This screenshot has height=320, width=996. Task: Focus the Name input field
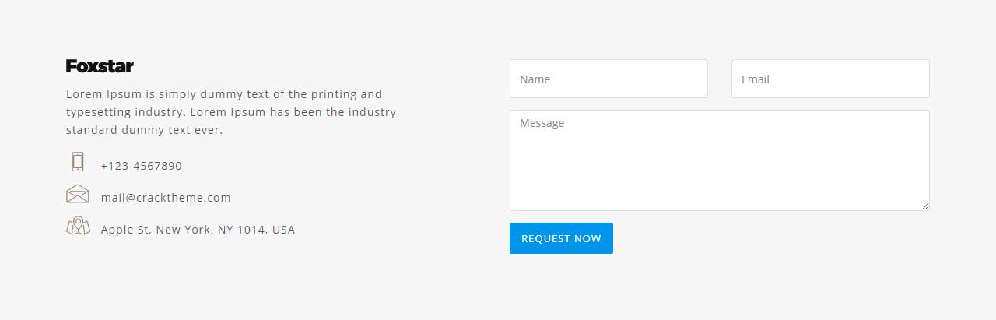tap(608, 79)
